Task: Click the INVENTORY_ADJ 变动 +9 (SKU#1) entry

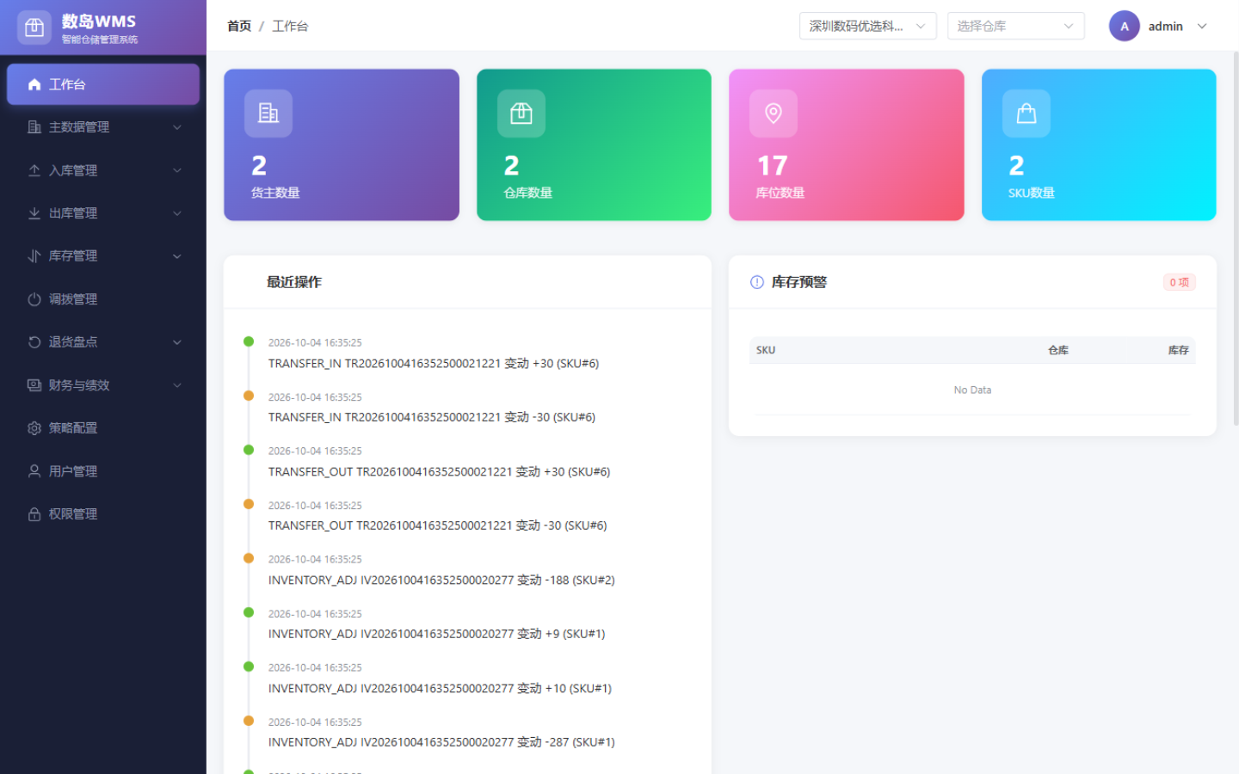Action: coord(436,634)
